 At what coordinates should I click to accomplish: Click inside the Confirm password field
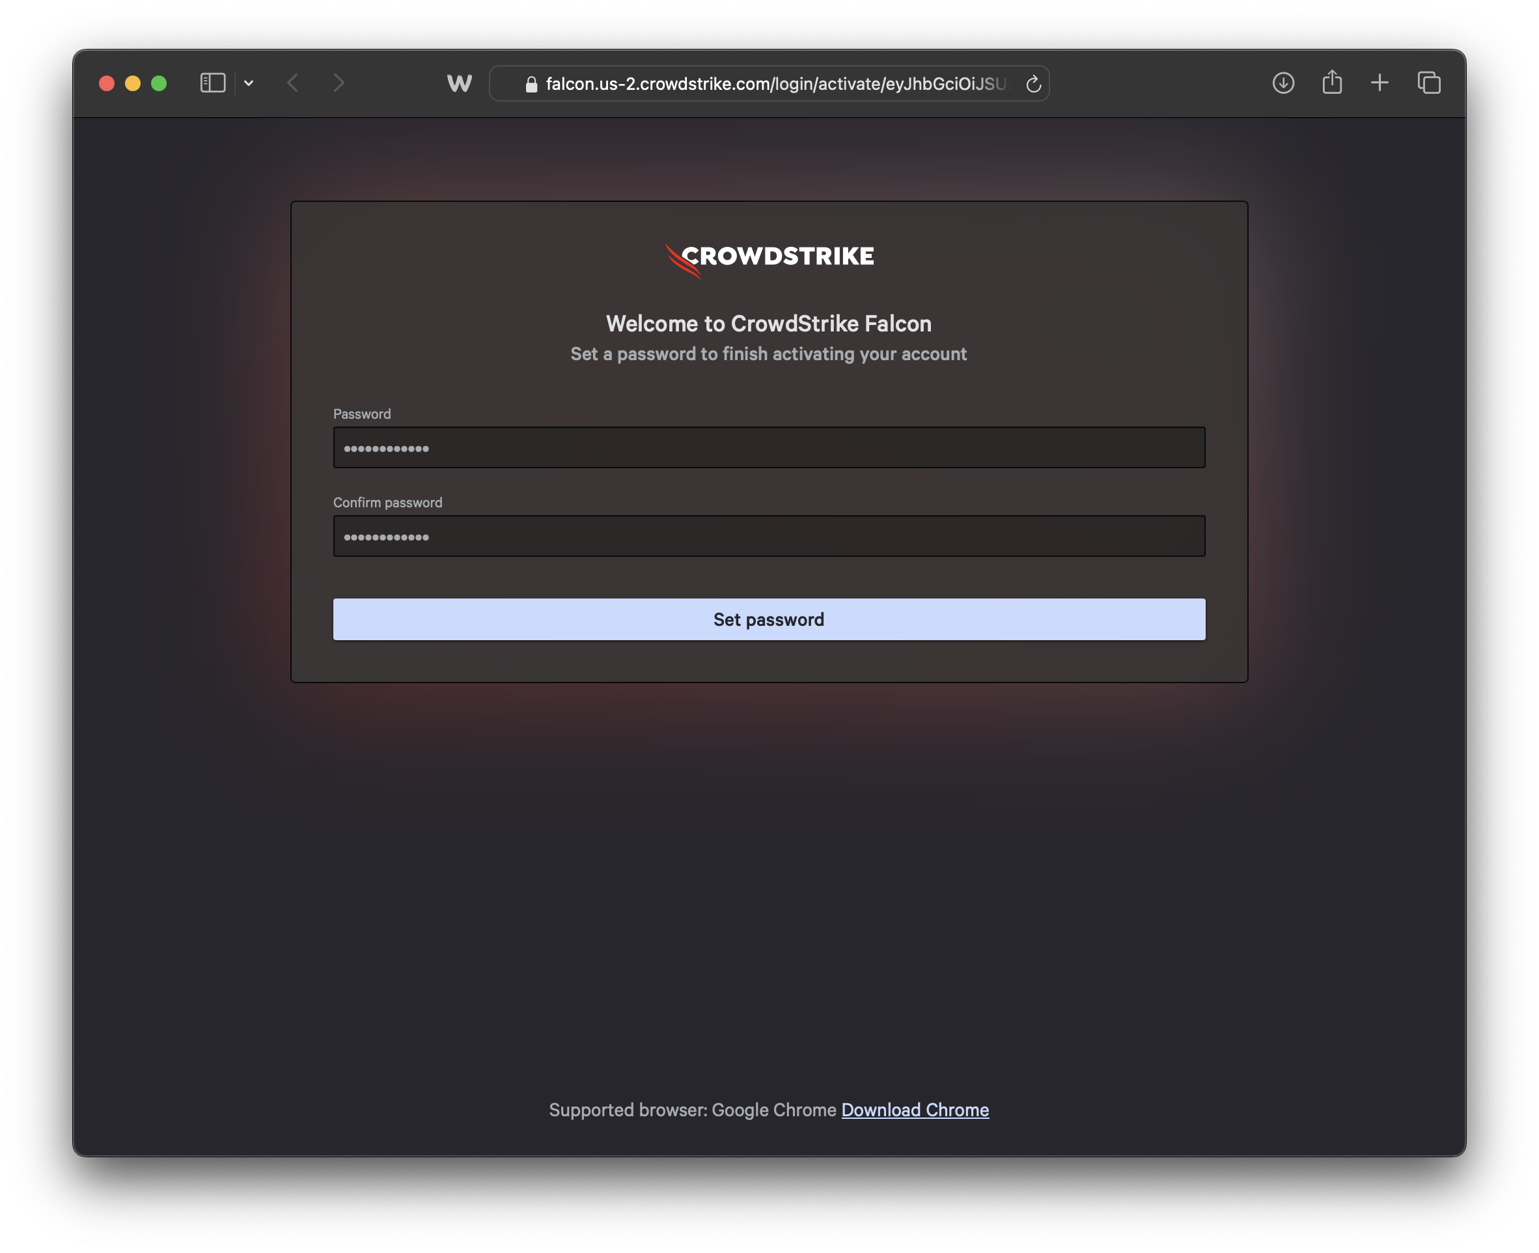click(x=768, y=535)
